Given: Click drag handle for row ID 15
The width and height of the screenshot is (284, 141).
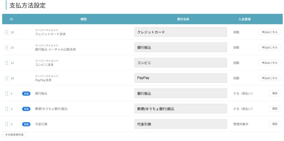Looking at the screenshot, I should point(6,47).
